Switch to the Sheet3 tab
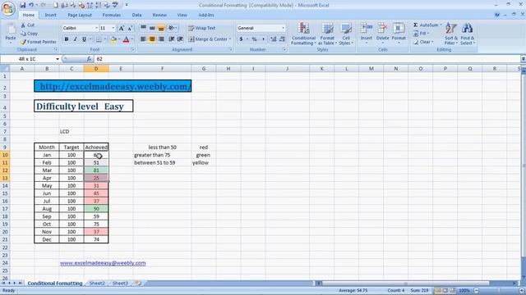Viewport: 526px width, 295px height. 120,283
